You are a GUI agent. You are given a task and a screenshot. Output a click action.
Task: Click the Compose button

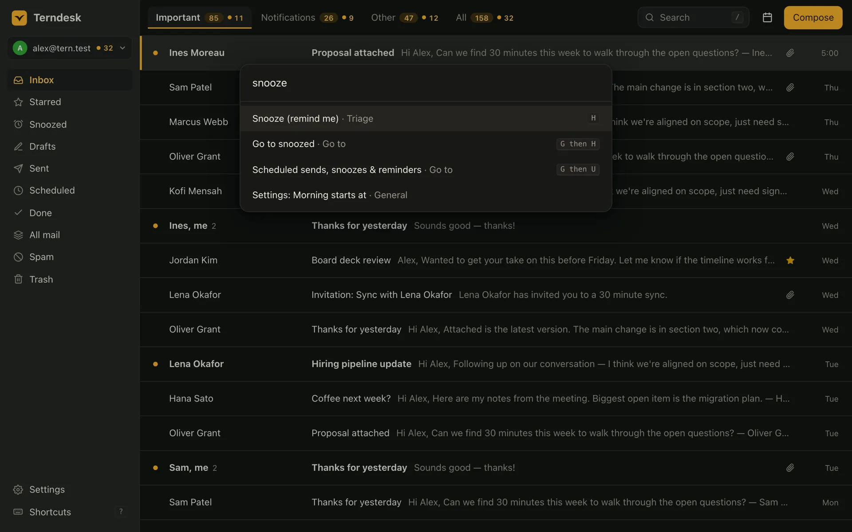coord(813,18)
